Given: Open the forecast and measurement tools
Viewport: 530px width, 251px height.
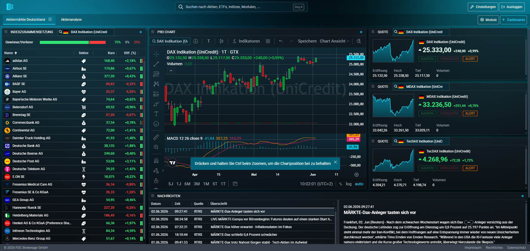Looking at the screenshot, I should click(x=156, y=94).
